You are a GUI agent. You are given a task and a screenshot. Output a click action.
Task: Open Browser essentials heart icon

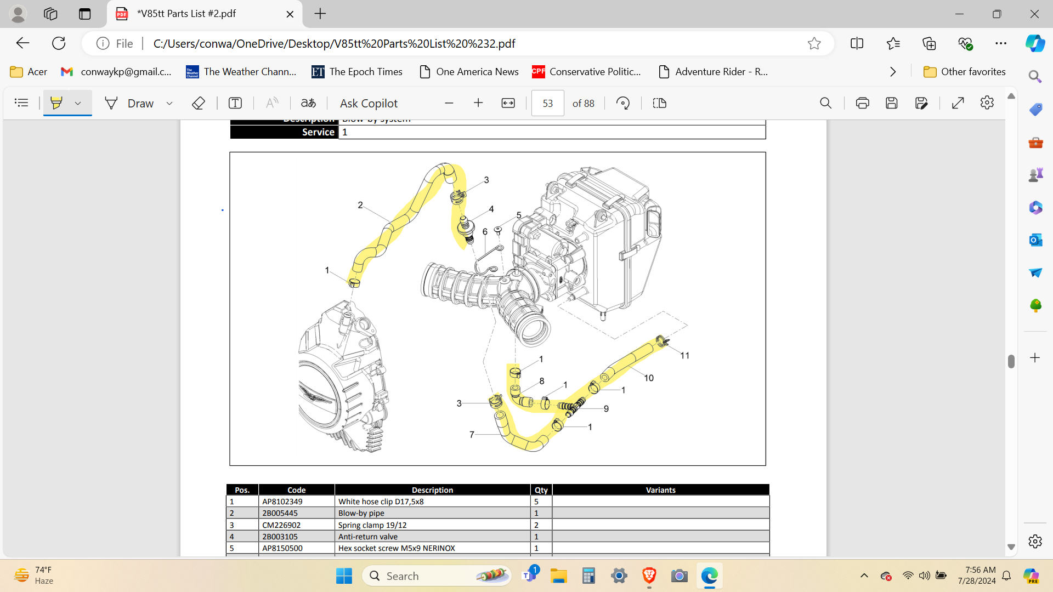965,43
